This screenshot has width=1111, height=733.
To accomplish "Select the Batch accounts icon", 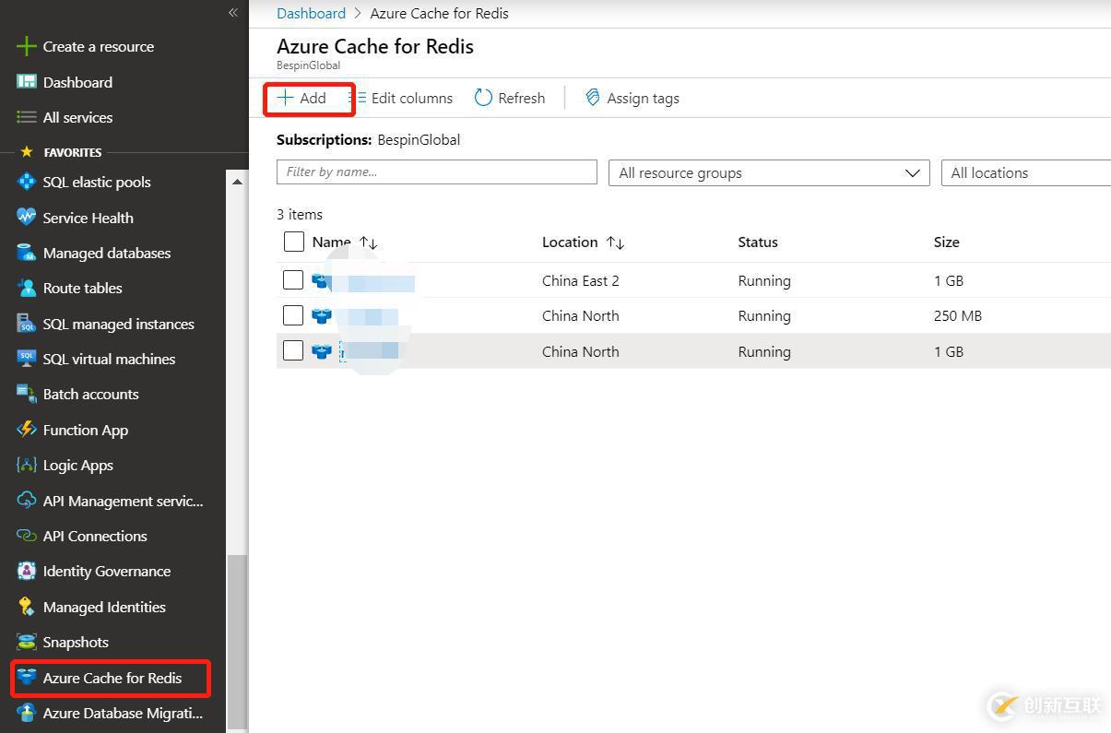I will click(27, 395).
